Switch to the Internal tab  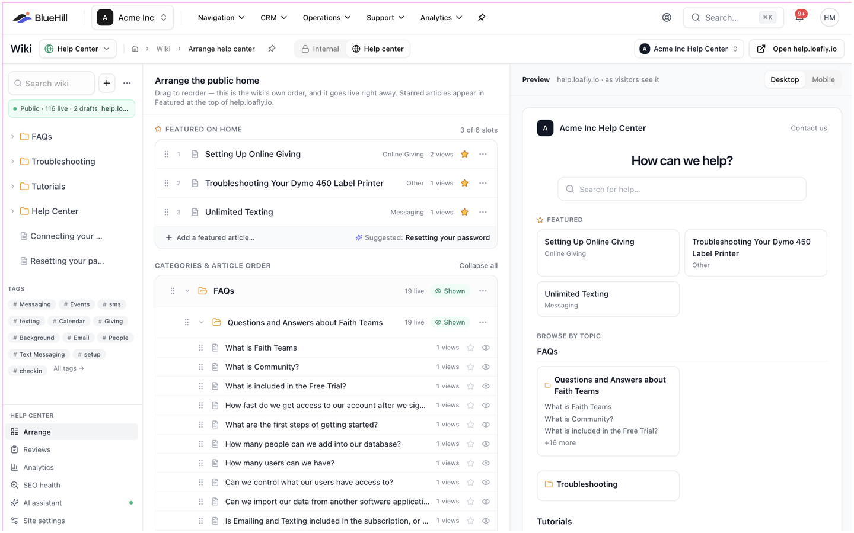pyautogui.click(x=320, y=49)
